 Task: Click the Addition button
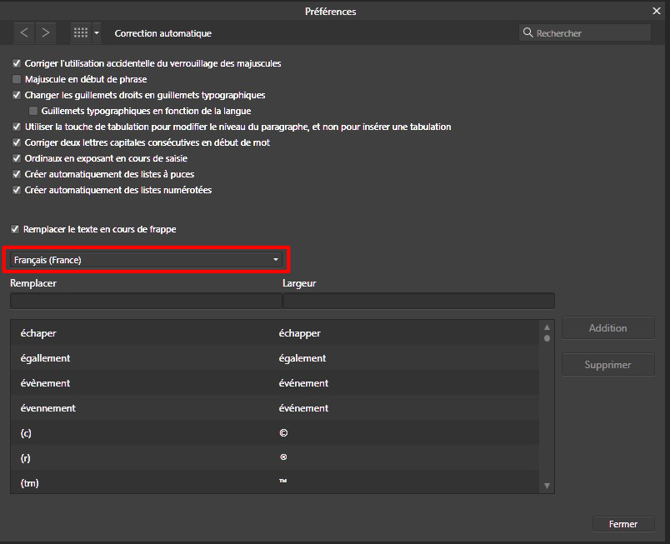608,328
